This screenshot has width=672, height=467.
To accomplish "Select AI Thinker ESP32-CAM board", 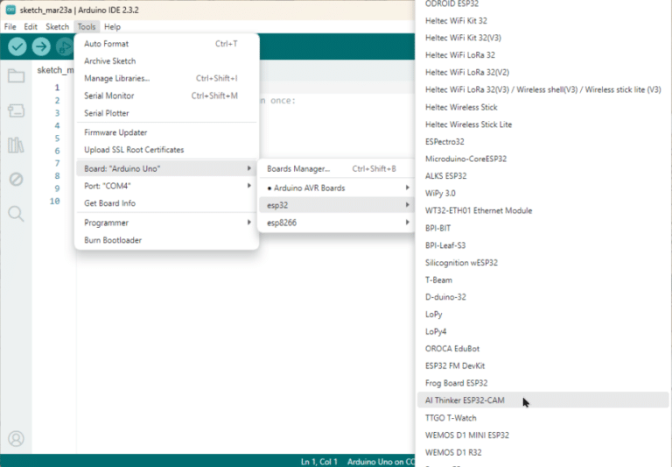I will [465, 400].
